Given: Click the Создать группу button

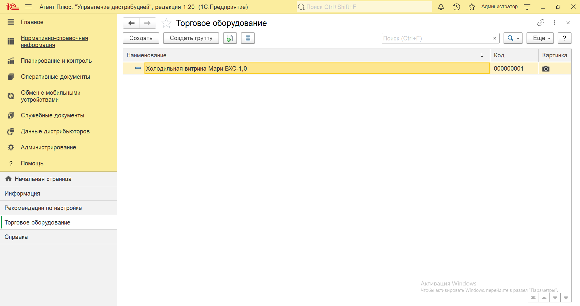Looking at the screenshot, I should 191,38.
